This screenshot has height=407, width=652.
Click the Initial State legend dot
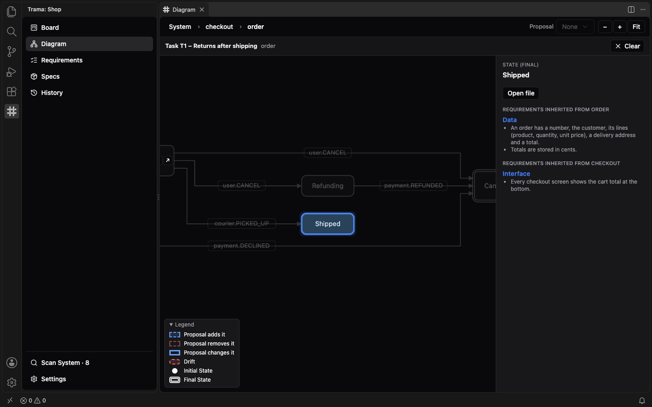[175, 371]
